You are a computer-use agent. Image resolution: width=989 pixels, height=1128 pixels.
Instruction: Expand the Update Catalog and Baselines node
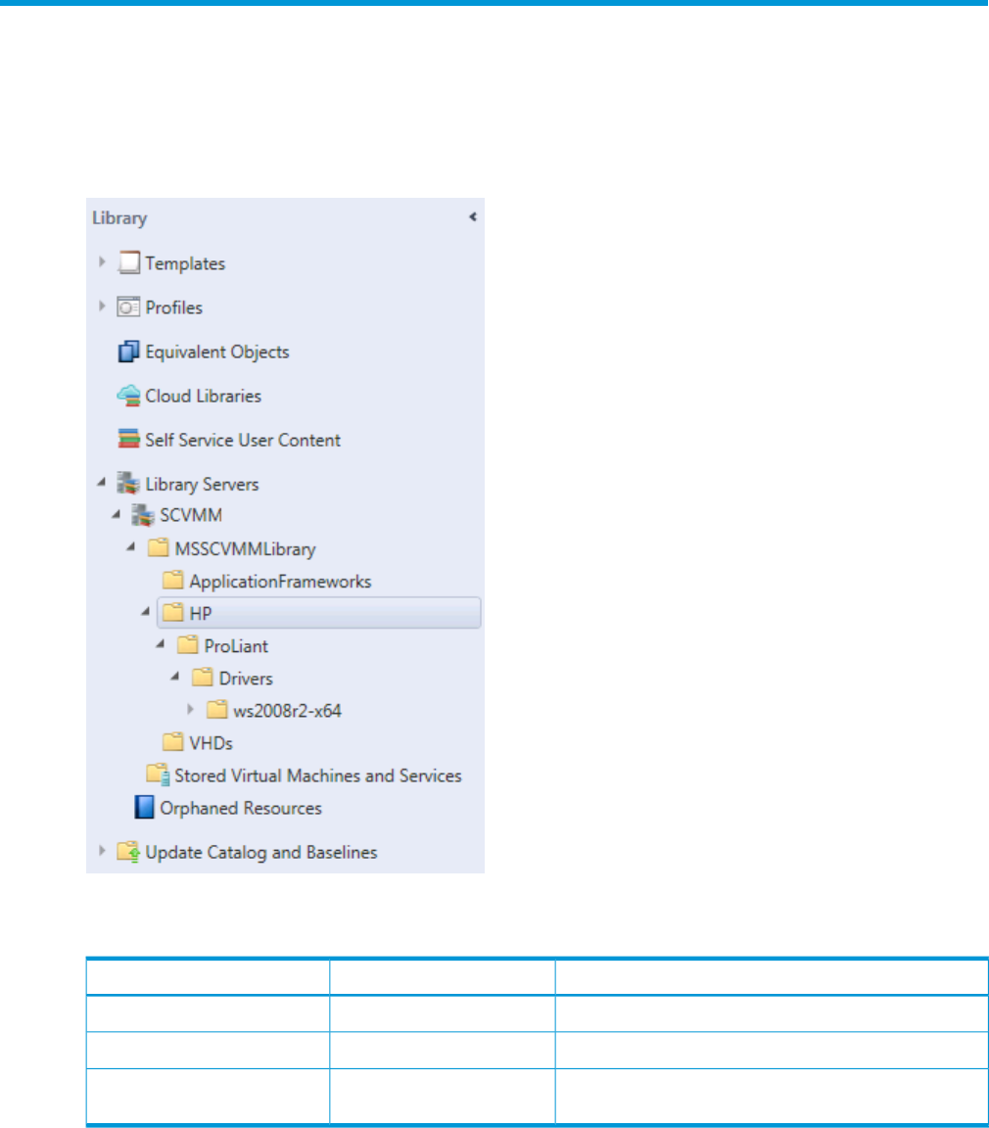coord(102,850)
